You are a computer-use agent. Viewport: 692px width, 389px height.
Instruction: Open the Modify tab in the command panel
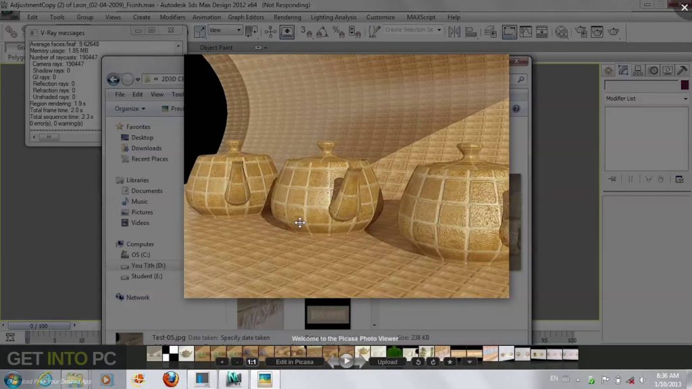(623, 70)
